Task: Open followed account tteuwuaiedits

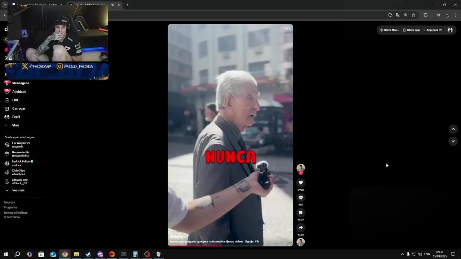Action: [x=17, y=154]
